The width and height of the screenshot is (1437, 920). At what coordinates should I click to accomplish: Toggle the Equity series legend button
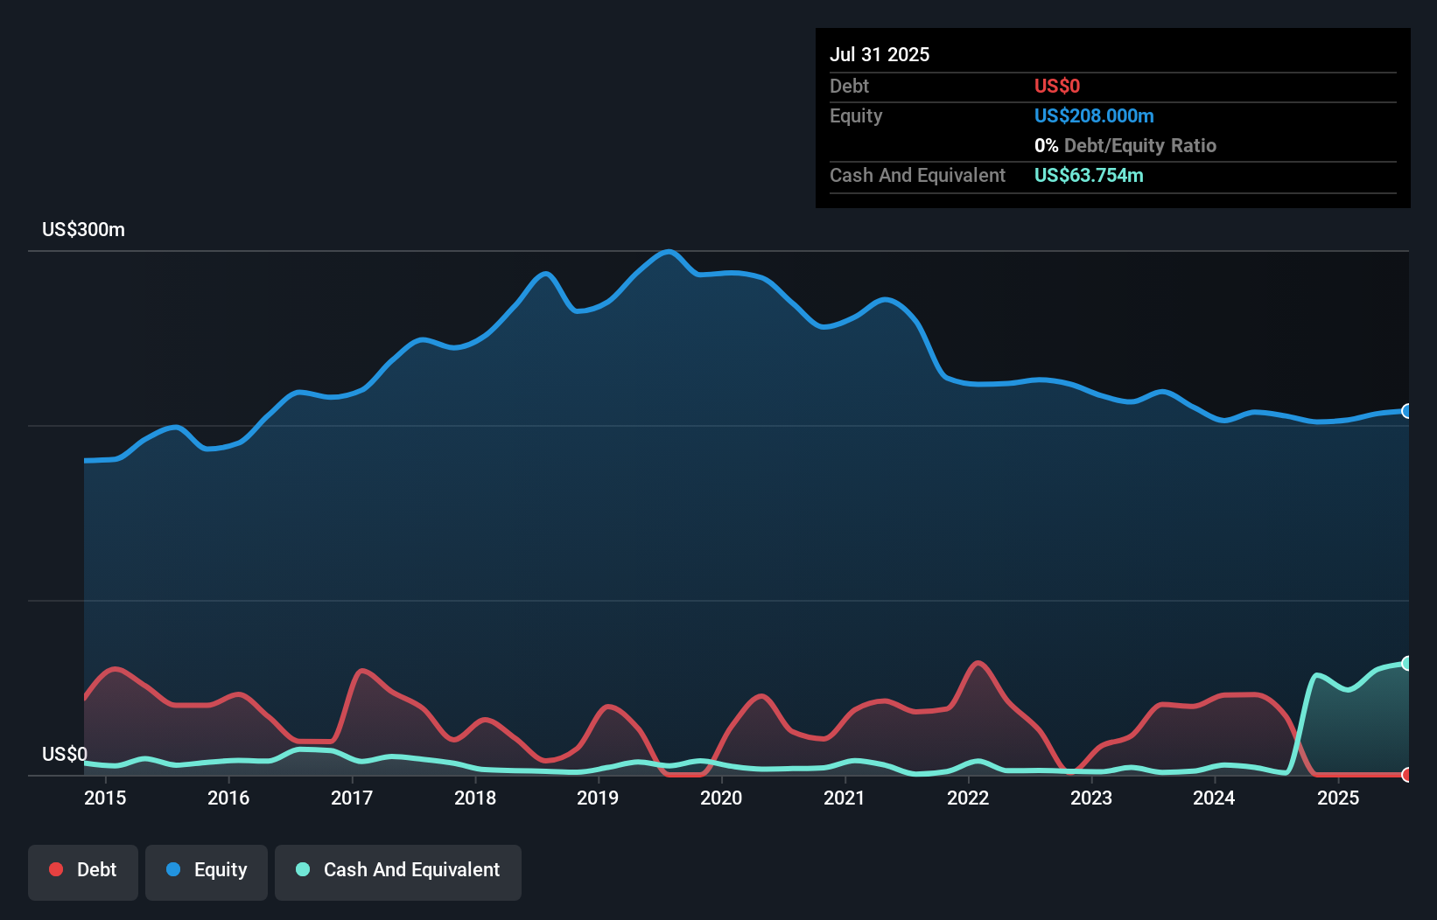point(207,871)
